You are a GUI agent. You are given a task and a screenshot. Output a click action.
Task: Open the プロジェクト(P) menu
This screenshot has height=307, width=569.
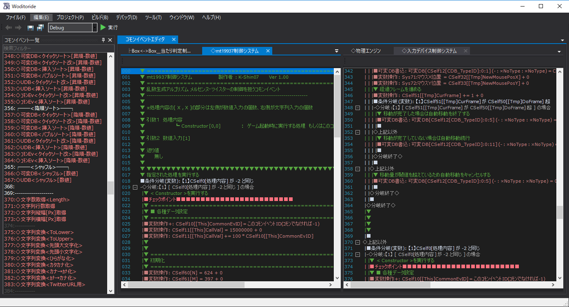pos(70,18)
